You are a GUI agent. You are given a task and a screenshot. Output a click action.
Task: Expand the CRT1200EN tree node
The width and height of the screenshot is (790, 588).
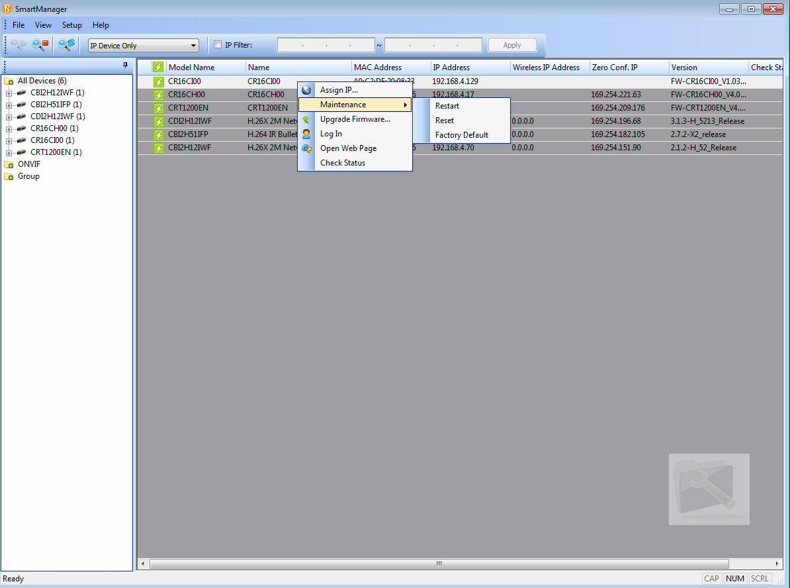coord(9,153)
